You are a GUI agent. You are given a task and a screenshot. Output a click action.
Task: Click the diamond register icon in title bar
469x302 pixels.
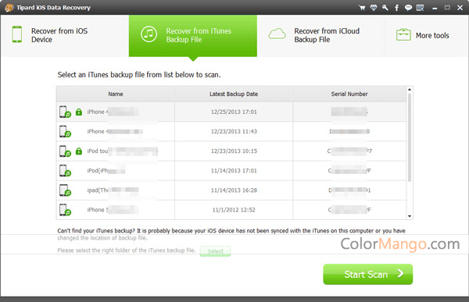coord(374,8)
